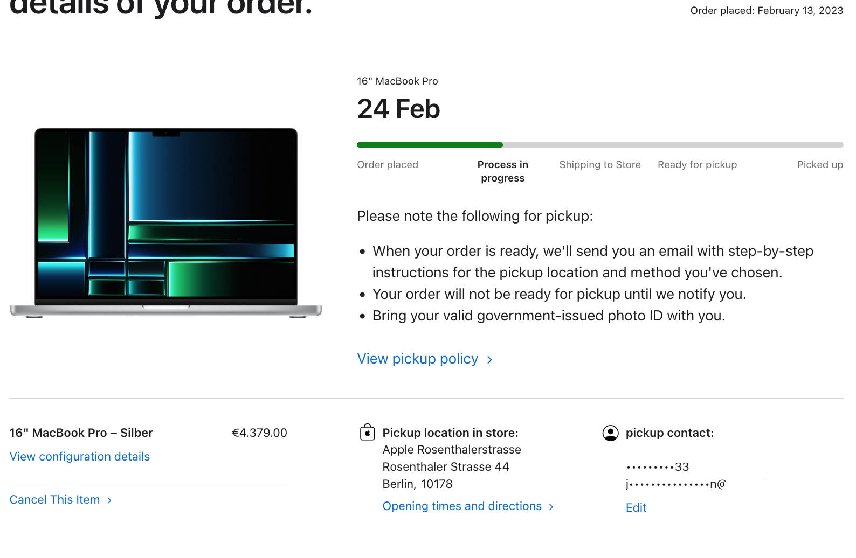Click the 24 Feb pickup date heading
The width and height of the screenshot is (856, 558).
click(x=398, y=109)
